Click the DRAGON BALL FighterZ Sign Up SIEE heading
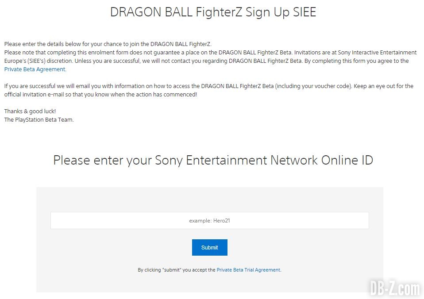 [x=213, y=12]
